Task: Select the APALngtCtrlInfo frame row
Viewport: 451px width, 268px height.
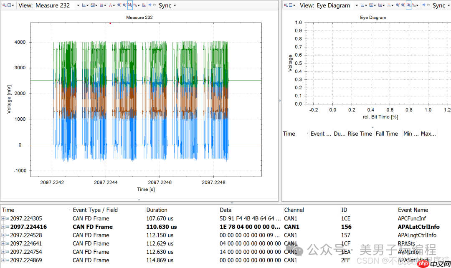Action: click(417, 235)
